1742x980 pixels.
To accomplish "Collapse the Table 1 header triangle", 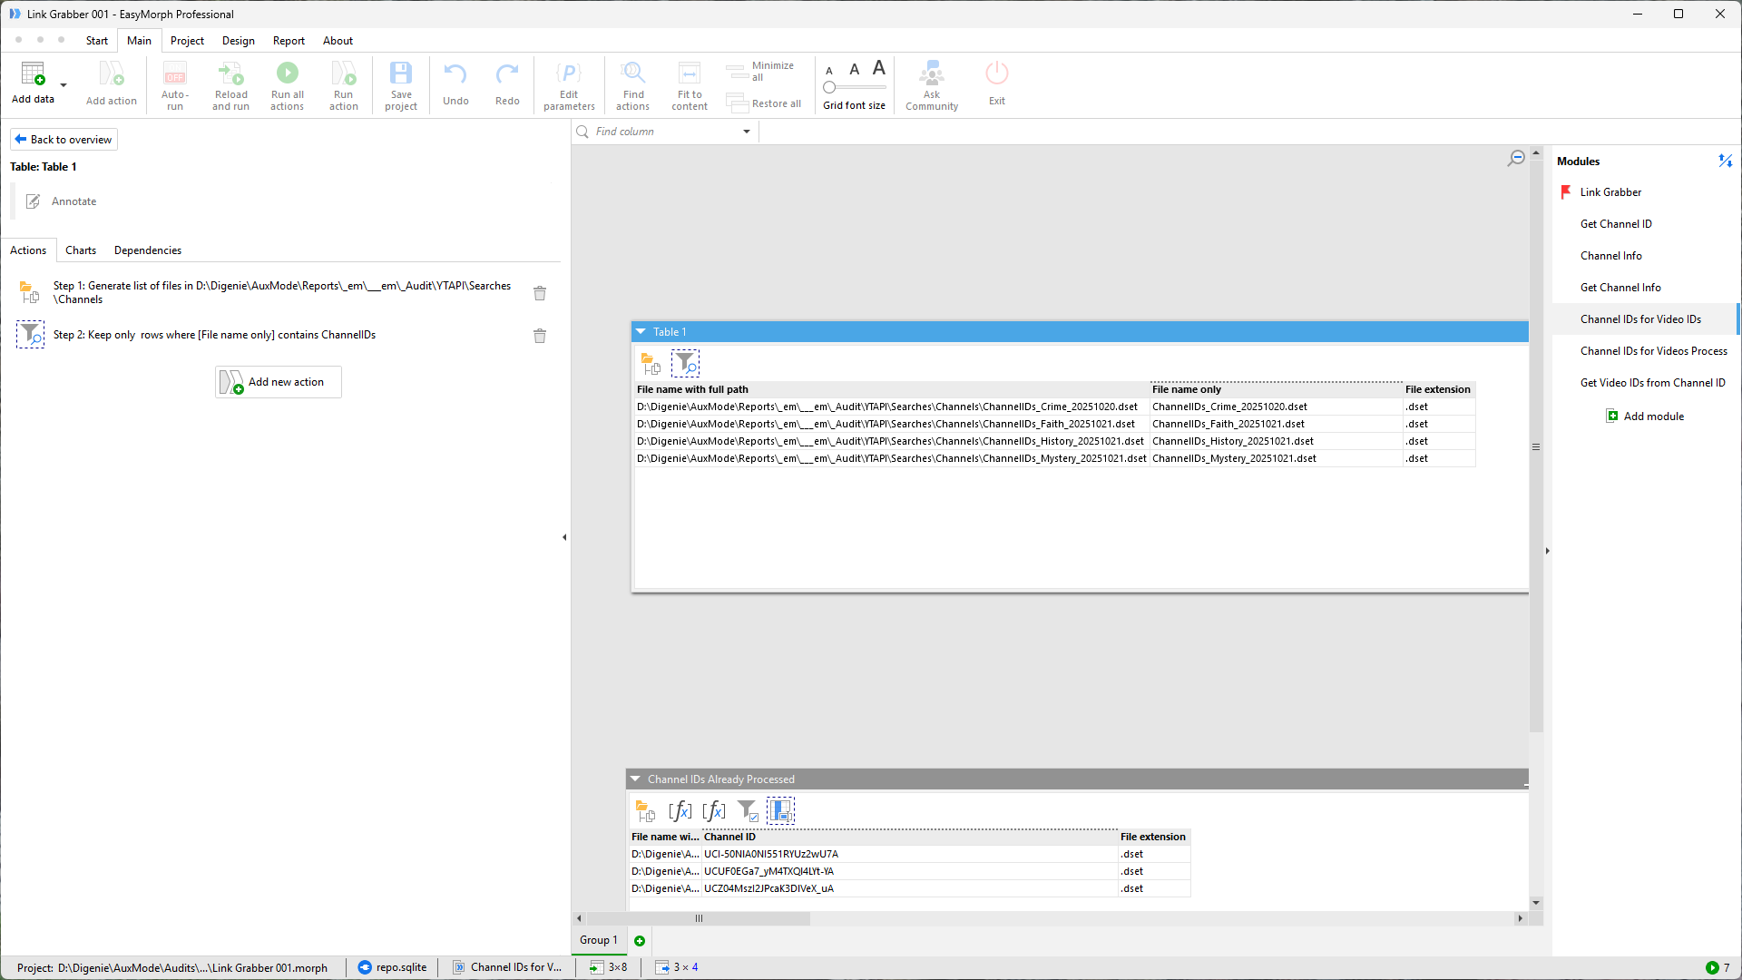I will [641, 332].
